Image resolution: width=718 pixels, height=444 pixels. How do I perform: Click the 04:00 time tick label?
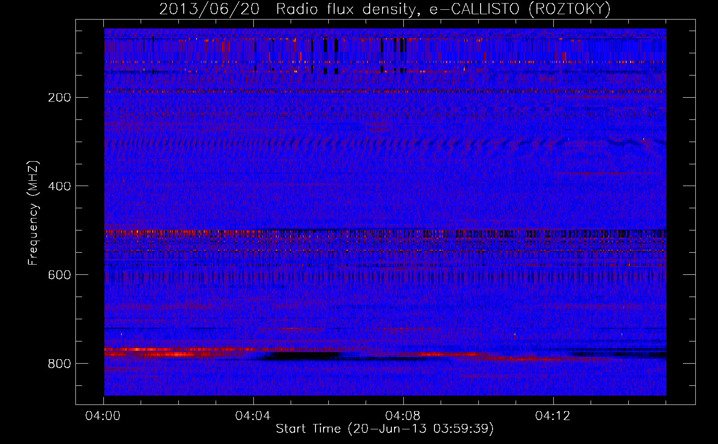(103, 416)
